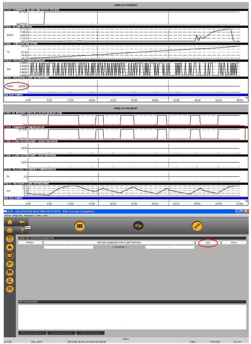Click the Schéma électrique button
251x344 pixels.
61,333
